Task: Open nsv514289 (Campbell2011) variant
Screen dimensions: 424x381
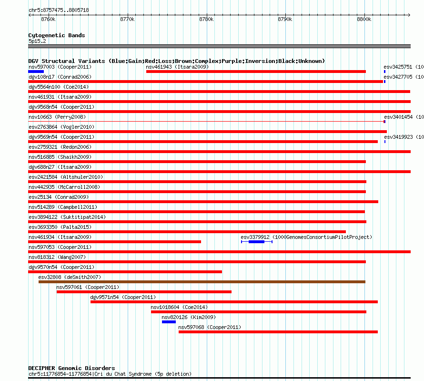Action: point(63,207)
